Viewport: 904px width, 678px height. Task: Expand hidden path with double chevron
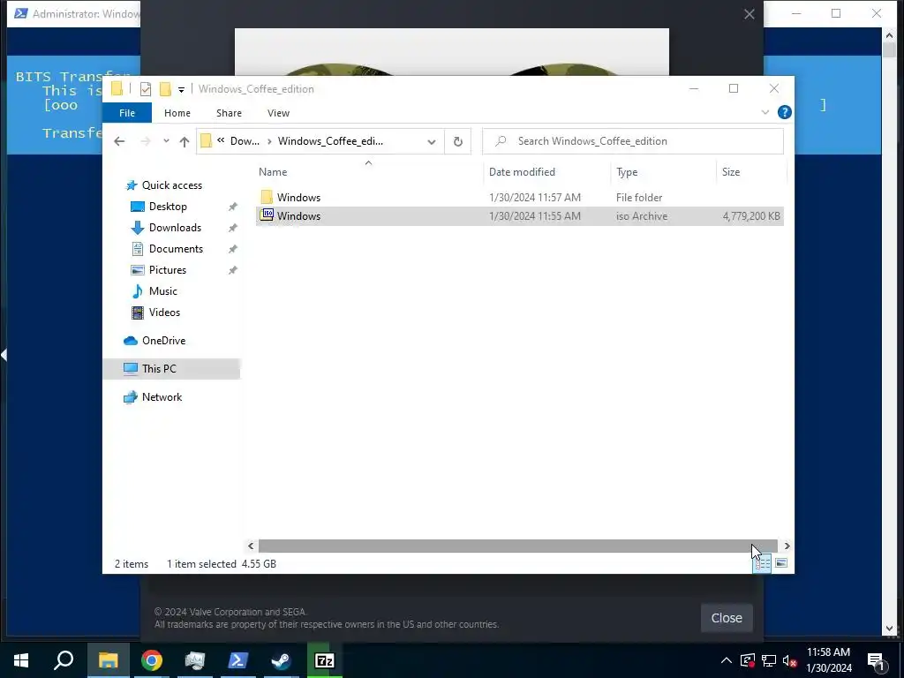pyautogui.click(x=221, y=140)
